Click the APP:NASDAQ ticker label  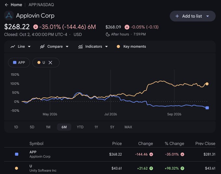tap(41, 5)
